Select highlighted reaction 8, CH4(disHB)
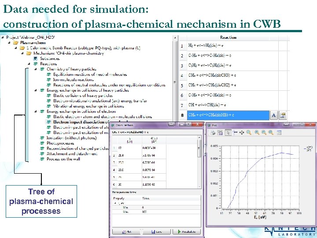The width and height of the screenshot is (317, 238). click(x=228, y=115)
